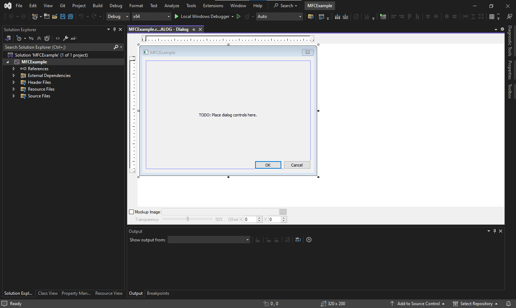Click the Save All toolbar icon
The width and height of the screenshot is (516, 308).
tap(71, 16)
